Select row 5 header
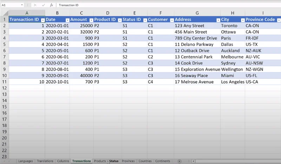The height and width of the screenshot is (164, 281). point(4,44)
